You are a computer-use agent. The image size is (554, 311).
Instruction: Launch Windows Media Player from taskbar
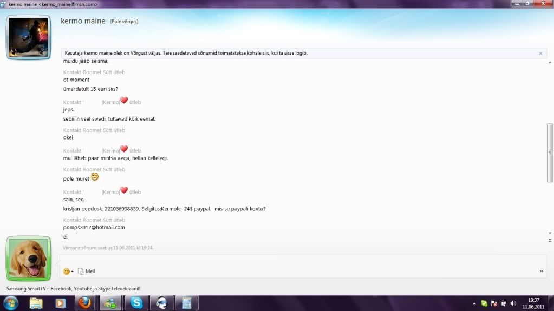coord(60,303)
